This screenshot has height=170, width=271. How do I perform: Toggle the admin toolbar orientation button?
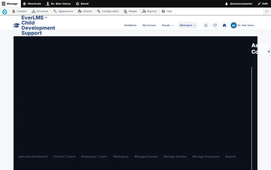[267, 11]
